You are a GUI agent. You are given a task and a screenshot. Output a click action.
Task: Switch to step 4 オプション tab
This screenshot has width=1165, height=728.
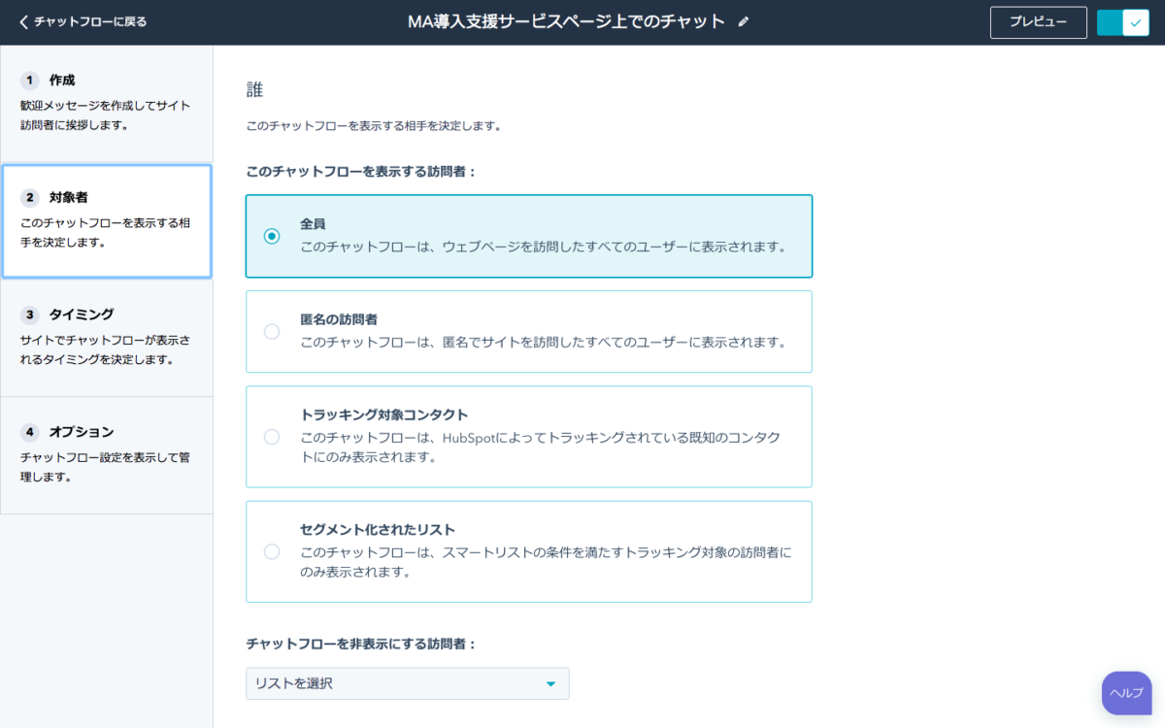click(107, 455)
